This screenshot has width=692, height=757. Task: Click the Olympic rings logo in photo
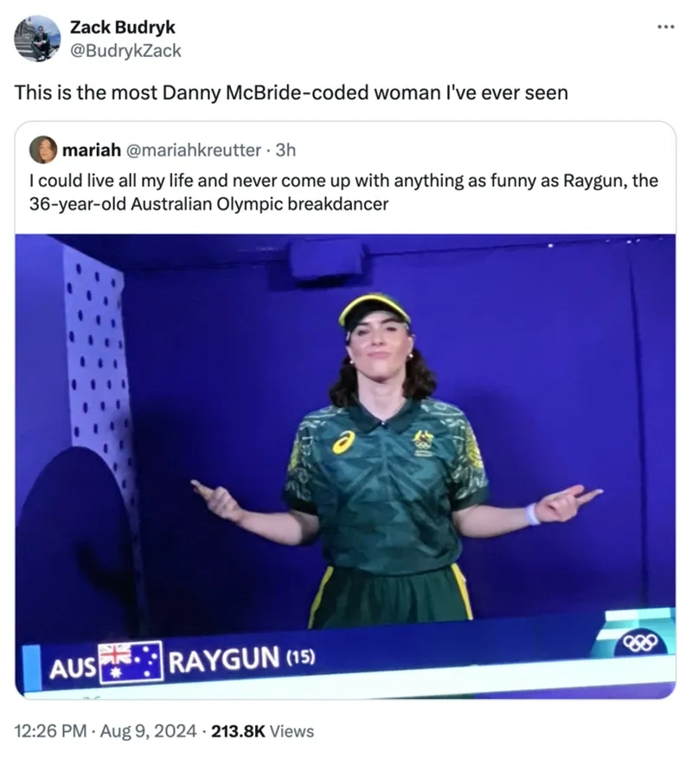coord(640,643)
